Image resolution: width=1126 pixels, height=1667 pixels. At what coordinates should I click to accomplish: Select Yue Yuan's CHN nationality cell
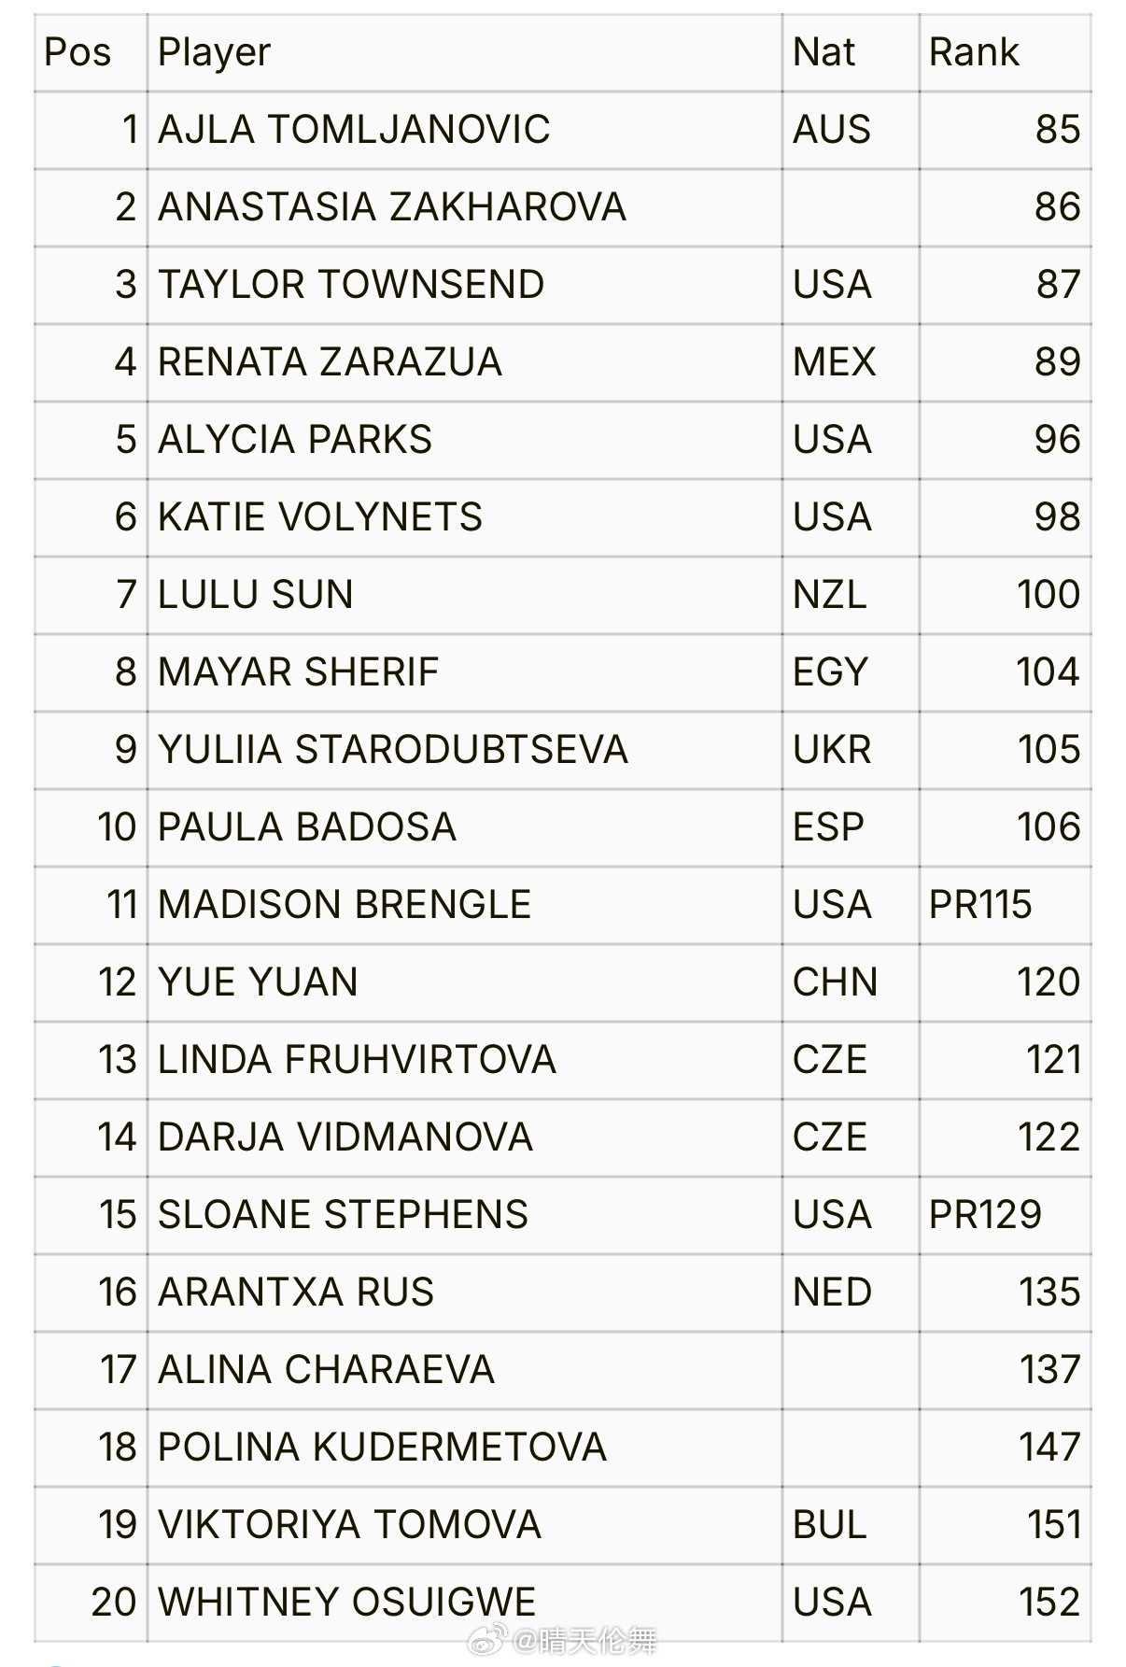point(835,982)
